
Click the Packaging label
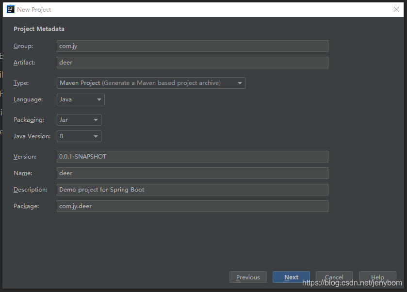29,120
